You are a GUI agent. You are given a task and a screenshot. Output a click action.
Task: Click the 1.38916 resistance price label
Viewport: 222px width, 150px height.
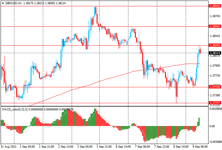click(215, 6)
